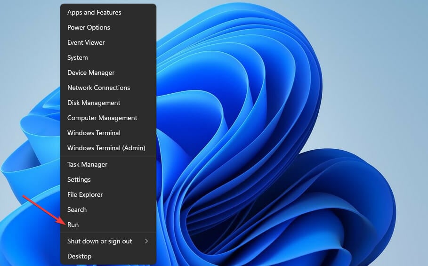428x266 pixels.
Task: Open Device Manager
Action: point(108,73)
